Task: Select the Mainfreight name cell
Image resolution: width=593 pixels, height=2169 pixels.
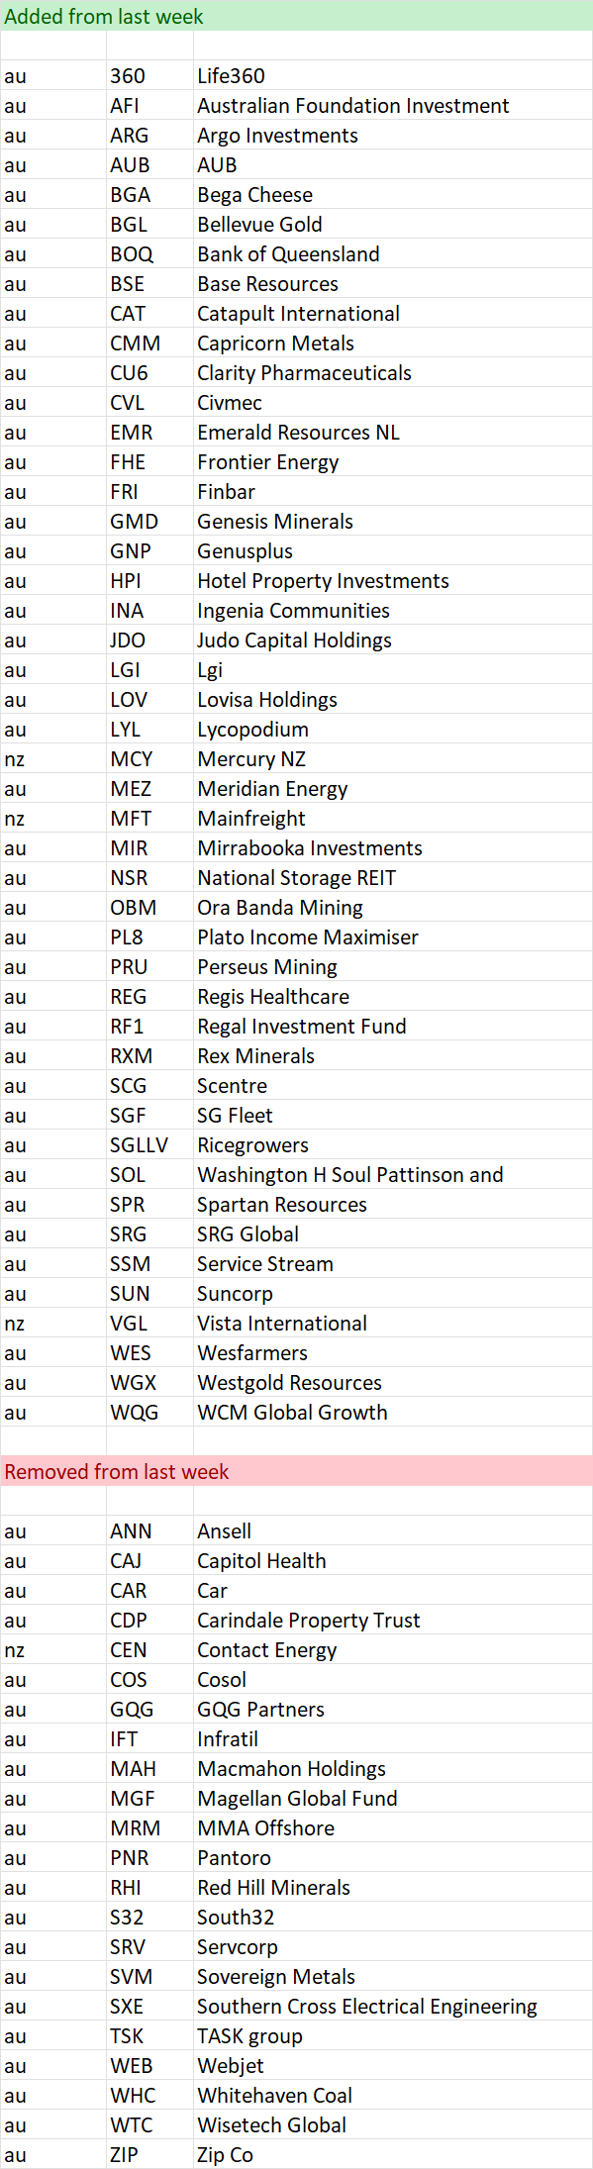Action: click(x=393, y=818)
